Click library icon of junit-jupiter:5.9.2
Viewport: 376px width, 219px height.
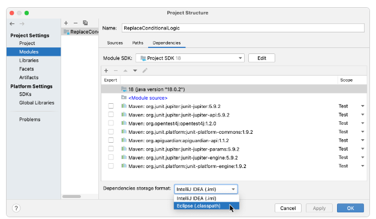[124, 106]
